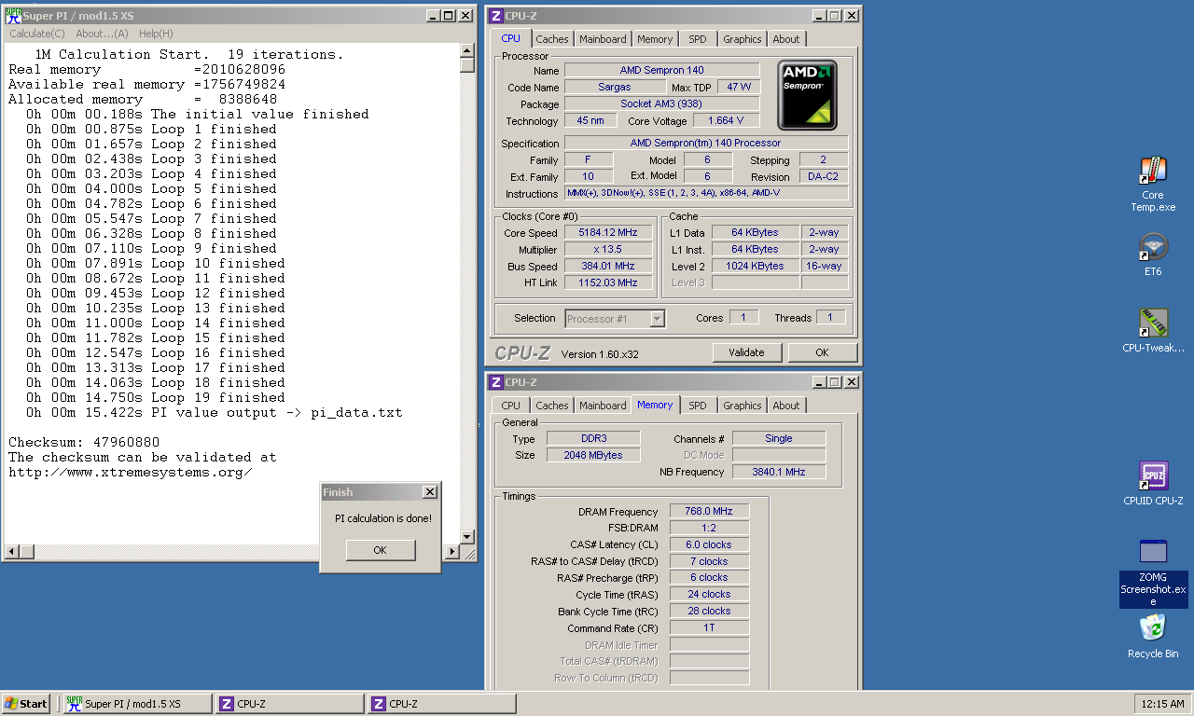Close the Finish dialog
1194x716 pixels.
coord(429,491)
